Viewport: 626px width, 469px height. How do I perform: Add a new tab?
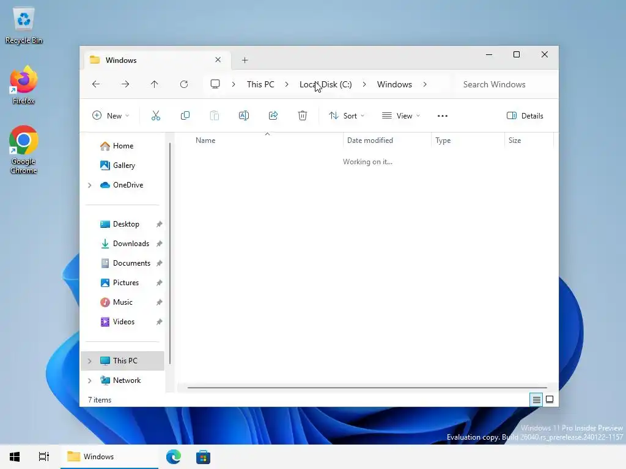coord(245,60)
